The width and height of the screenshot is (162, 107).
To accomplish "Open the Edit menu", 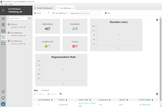I will [x=6, y=4].
